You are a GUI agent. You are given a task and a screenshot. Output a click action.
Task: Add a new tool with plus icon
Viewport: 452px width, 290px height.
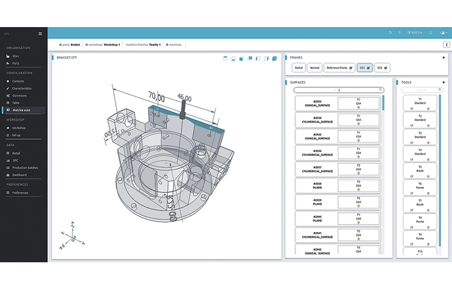(x=444, y=82)
